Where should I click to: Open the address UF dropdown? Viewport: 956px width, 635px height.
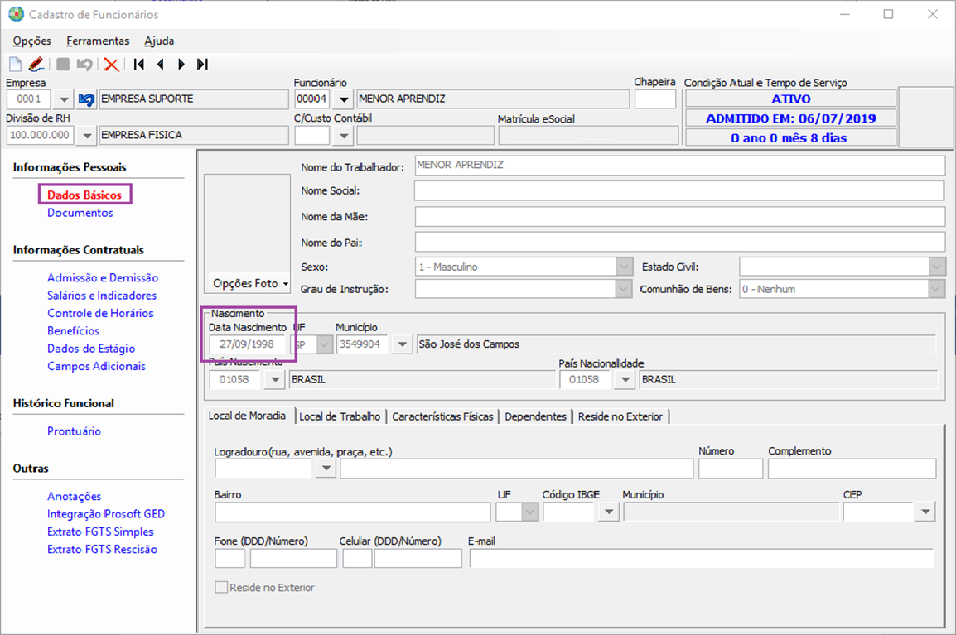(530, 512)
